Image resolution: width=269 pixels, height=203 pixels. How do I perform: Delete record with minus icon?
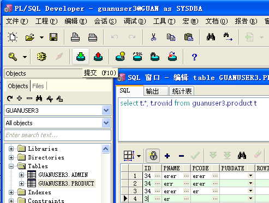pyautogui.click(x=181, y=156)
